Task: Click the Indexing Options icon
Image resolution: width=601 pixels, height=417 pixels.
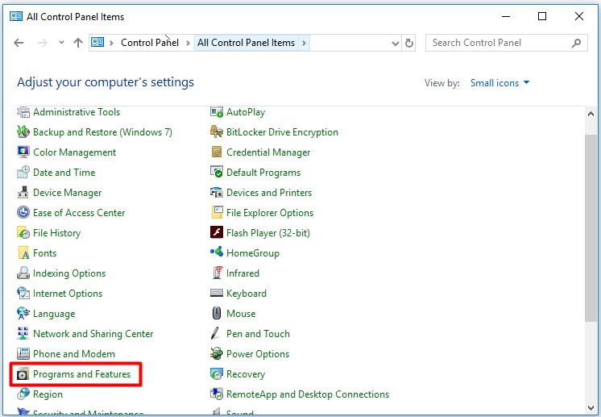Action: pyautogui.click(x=23, y=273)
